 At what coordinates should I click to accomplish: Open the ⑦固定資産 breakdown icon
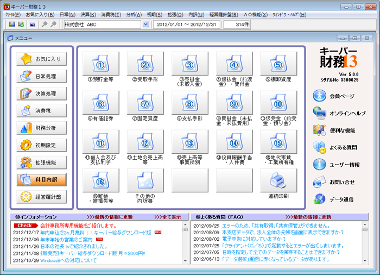point(145,102)
